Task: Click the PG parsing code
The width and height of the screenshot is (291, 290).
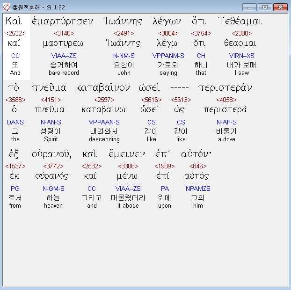Action: click(x=15, y=188)
